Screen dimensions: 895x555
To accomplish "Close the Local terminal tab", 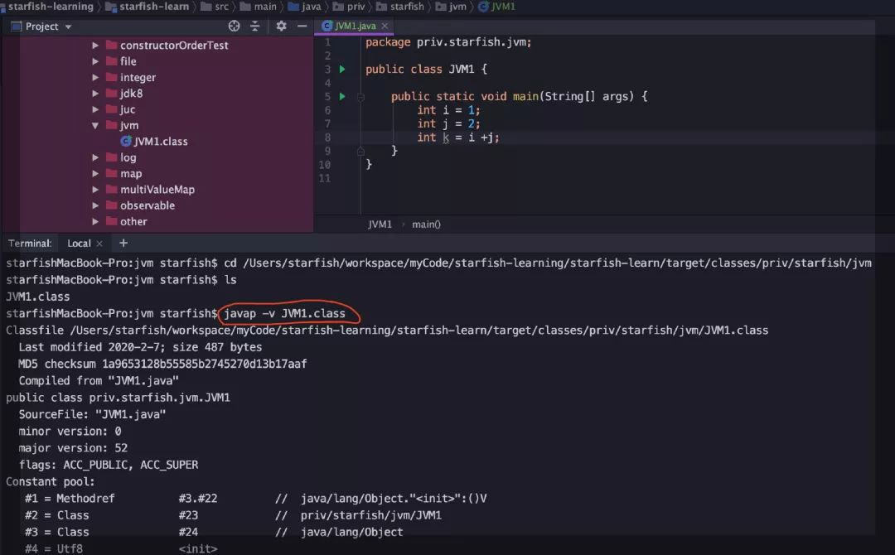I will coord(99,244).
